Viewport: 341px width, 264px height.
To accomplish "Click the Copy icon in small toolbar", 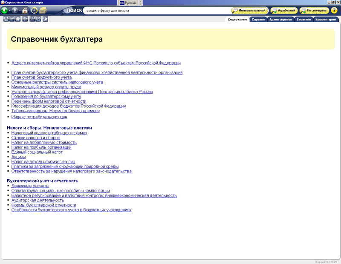I will coord(25,19).
